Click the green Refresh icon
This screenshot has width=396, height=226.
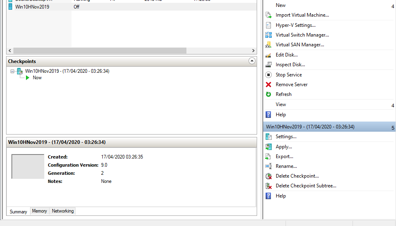click(268, 94)
